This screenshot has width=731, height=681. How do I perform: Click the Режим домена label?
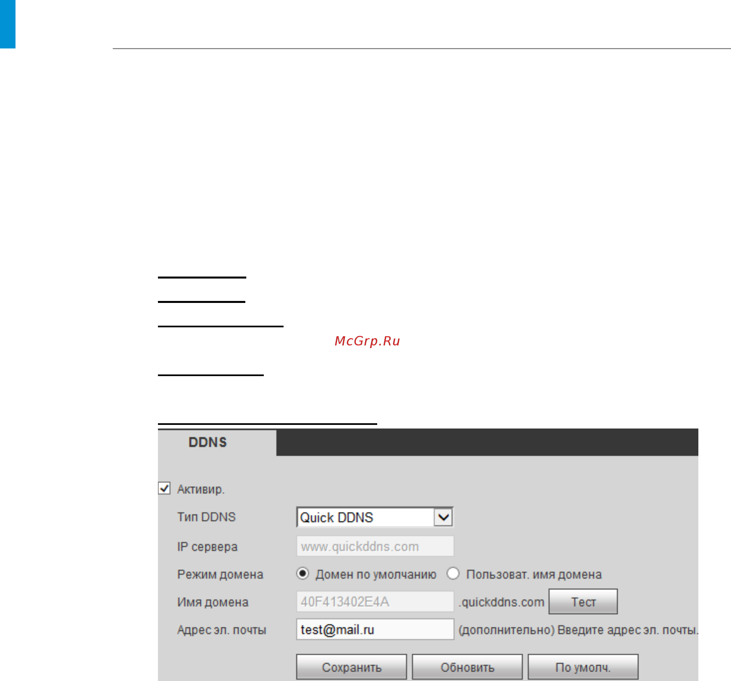tap(220, 575)
